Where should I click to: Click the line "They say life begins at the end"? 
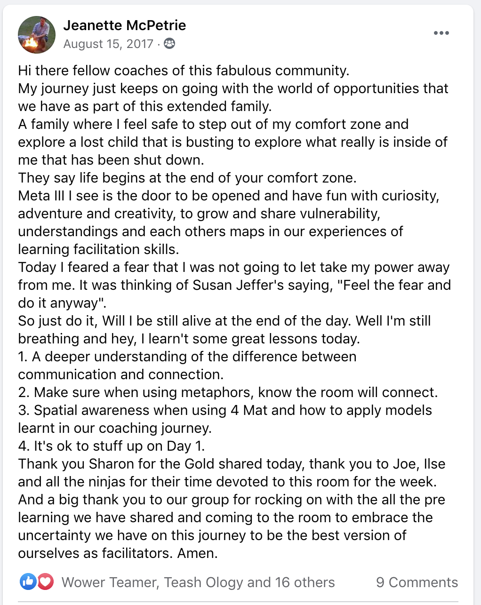pos(187,178)
